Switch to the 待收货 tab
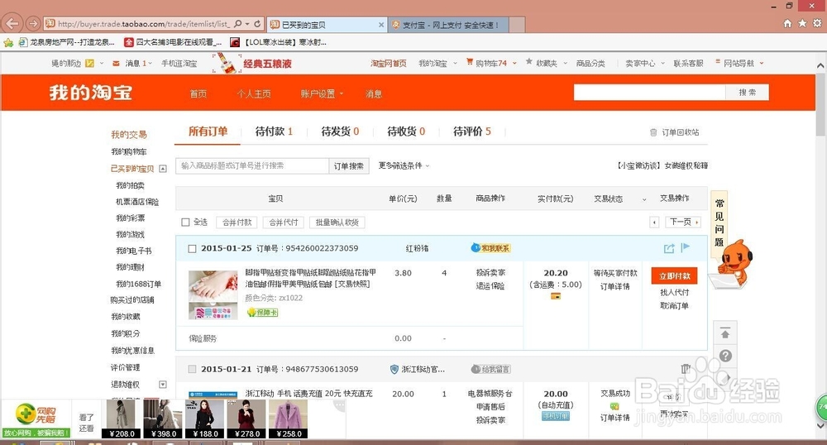 (406, 132)
